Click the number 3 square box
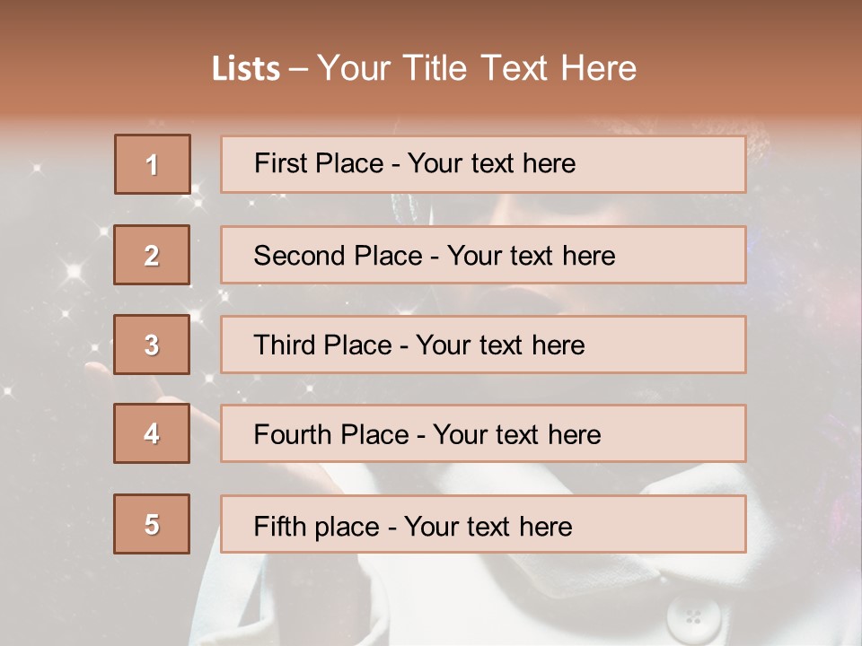 click(x=152, y=345)
